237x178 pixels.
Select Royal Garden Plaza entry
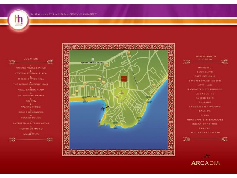[31, 90]
